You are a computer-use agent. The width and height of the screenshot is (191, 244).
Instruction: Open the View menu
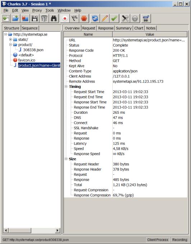click(x=25, y=10)
